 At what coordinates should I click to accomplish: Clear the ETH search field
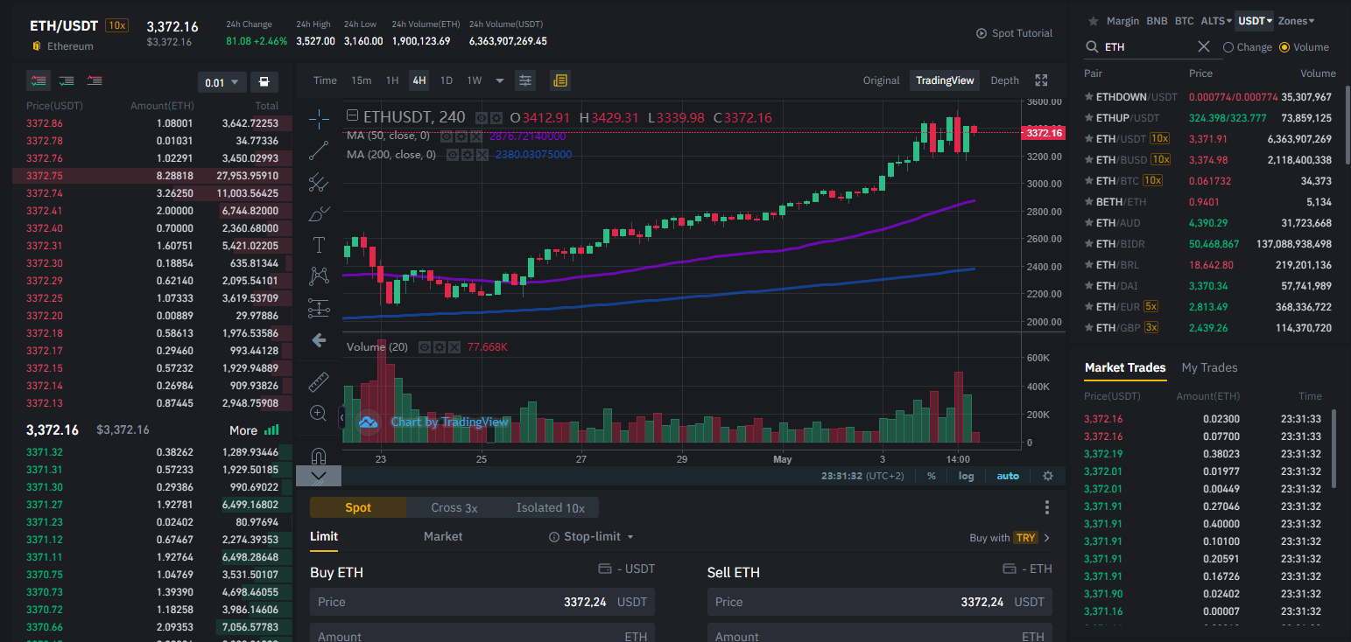click(x=1204, y=47)
